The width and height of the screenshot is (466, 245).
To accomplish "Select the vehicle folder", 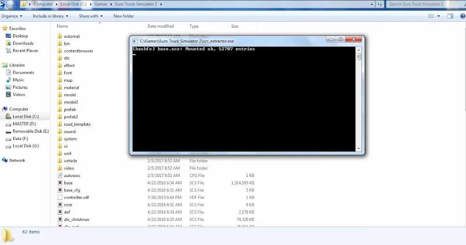I will pyautogui.click(x=67, y=161).
